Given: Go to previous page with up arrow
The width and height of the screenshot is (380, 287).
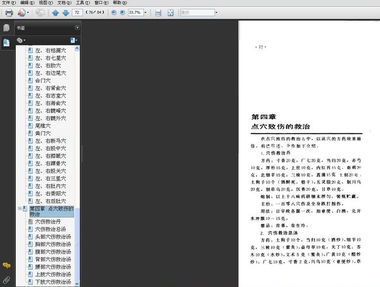Looking at the screenshot, I should point(55,13).
